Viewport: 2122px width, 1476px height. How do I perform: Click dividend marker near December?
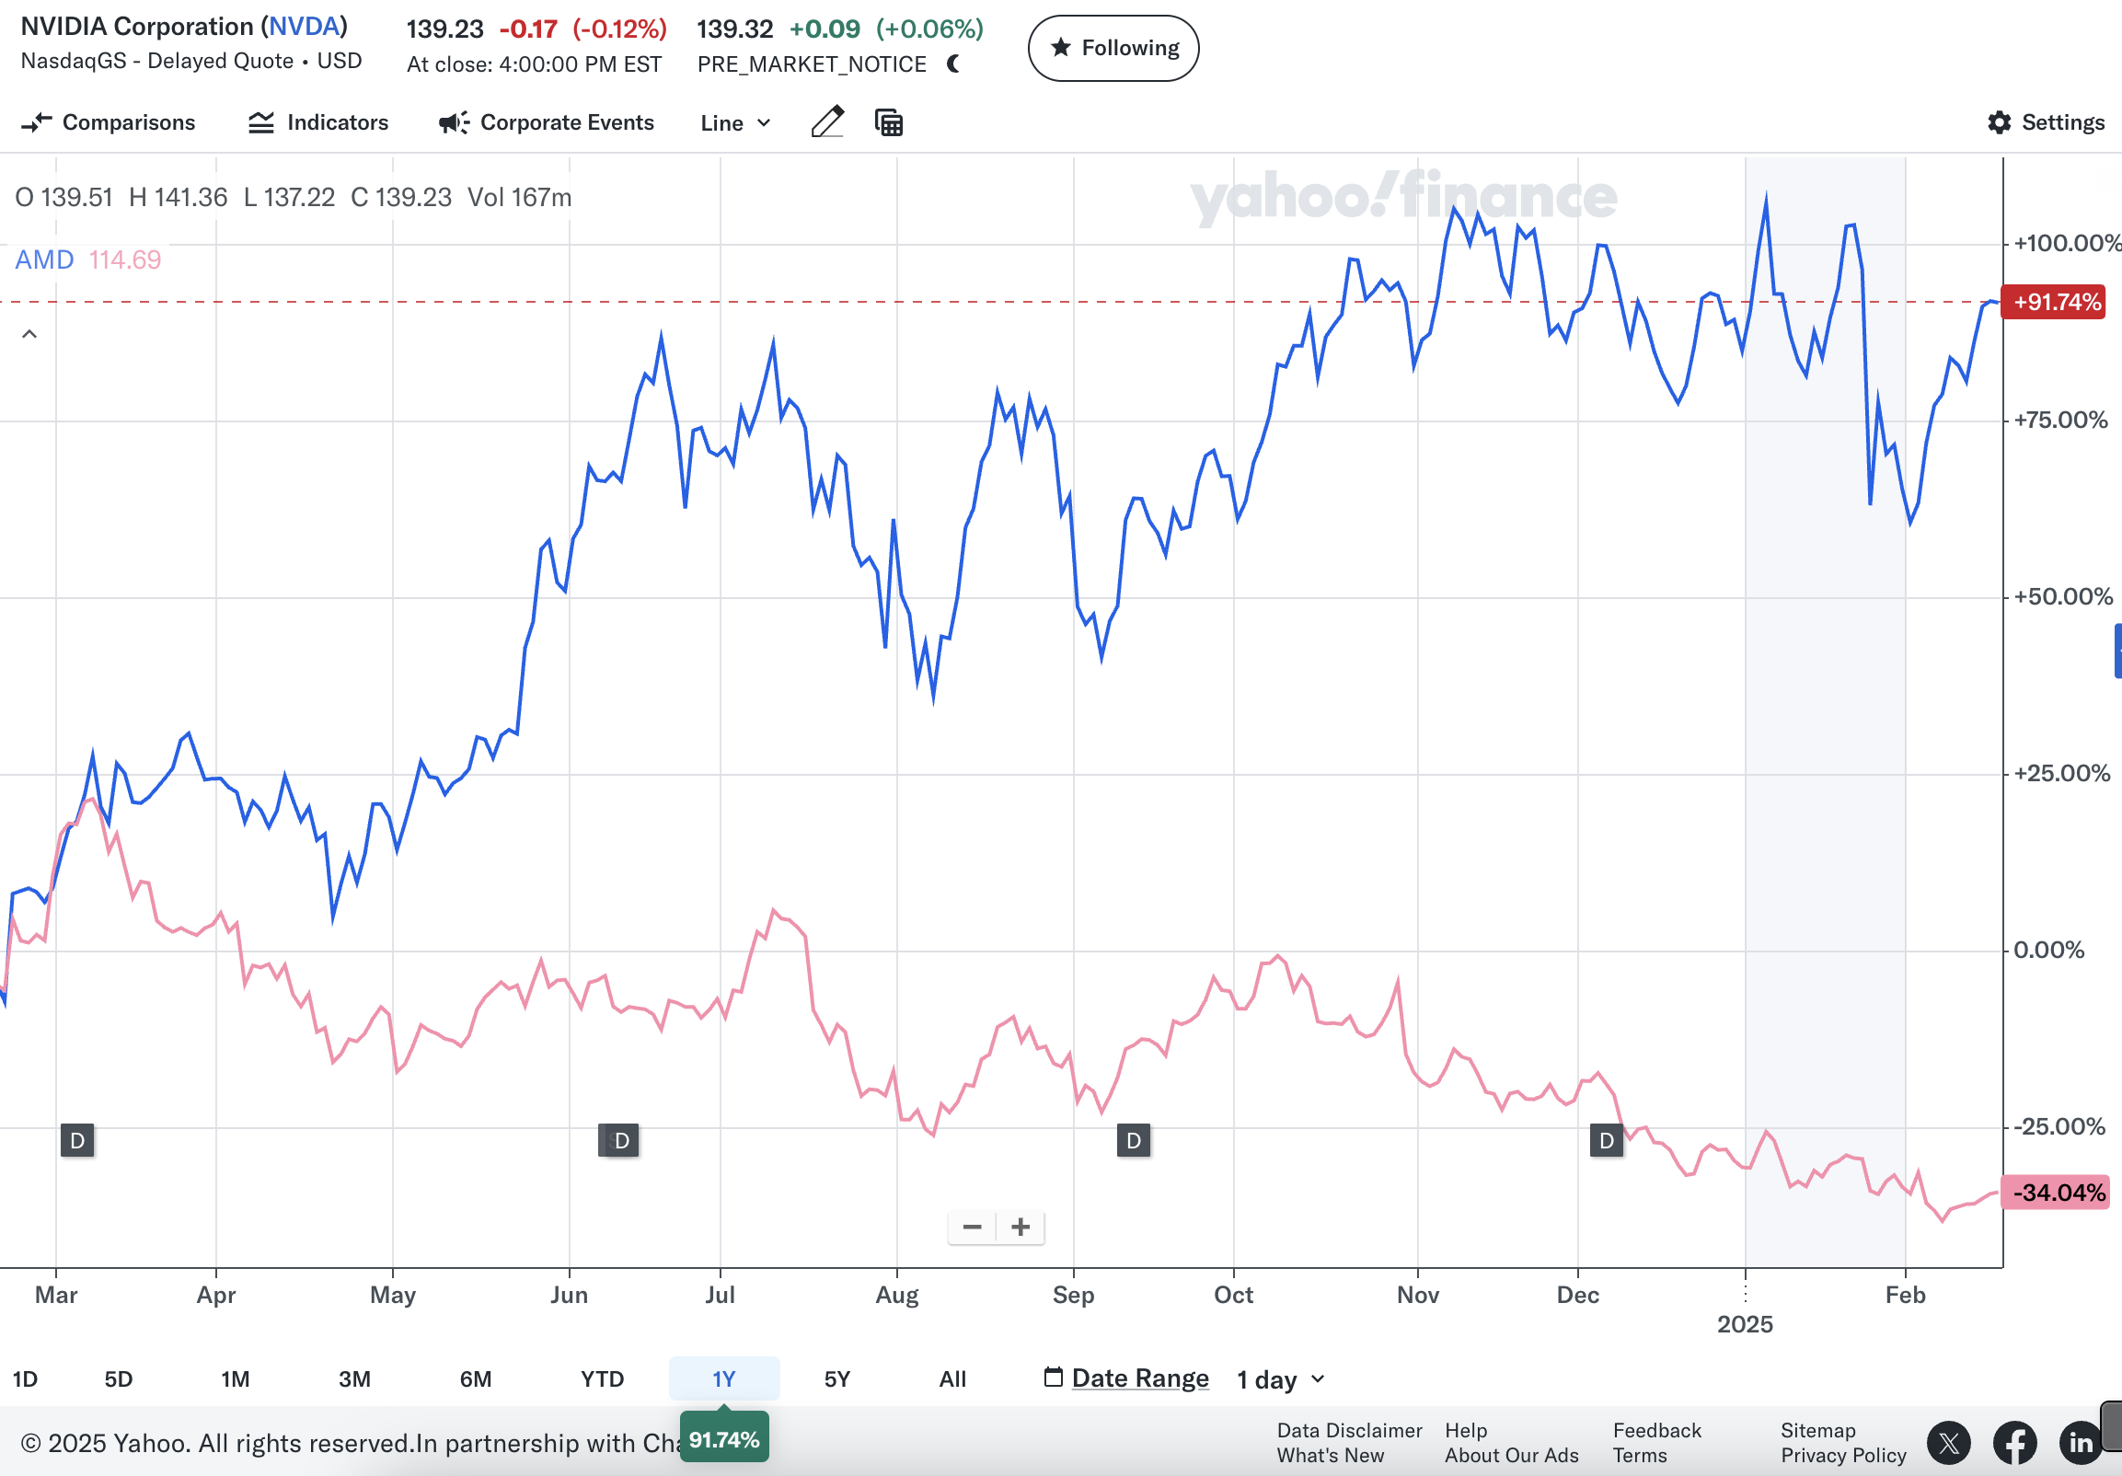tap(1607, 1139)
